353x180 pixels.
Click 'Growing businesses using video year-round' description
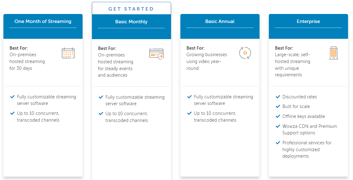click(207, 61)
